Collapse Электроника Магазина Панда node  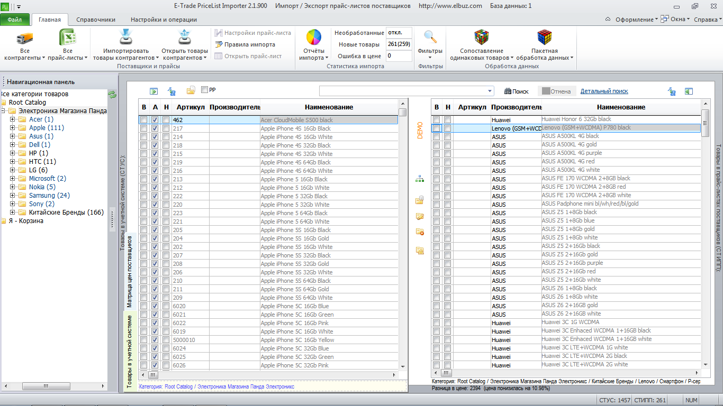(3, 111)
